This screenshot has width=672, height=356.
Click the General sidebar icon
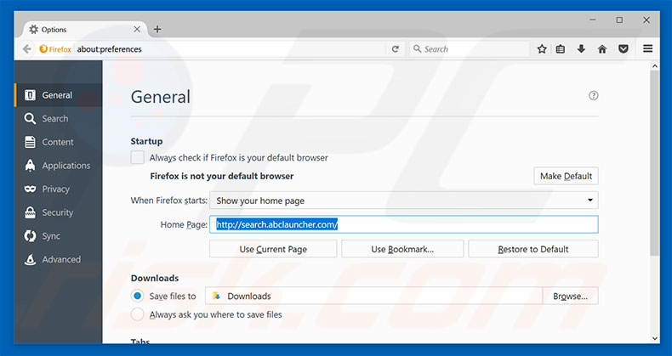click(x=30, y=95)
